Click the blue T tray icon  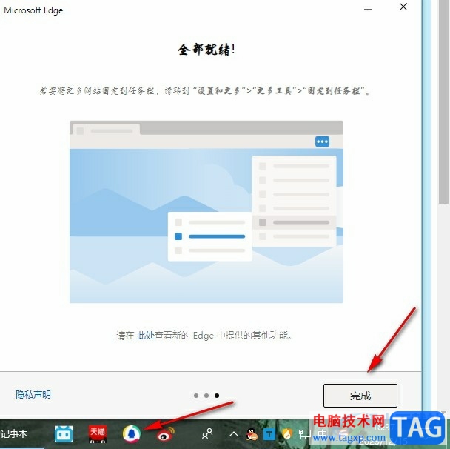pos(269,434)
